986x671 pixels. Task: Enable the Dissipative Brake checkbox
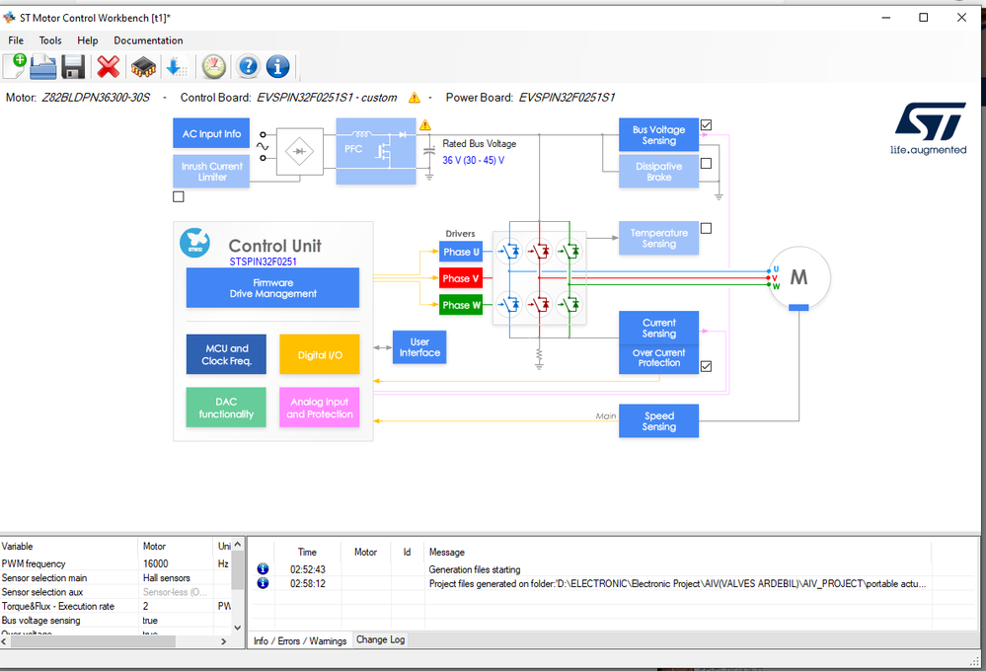point(706,164)
